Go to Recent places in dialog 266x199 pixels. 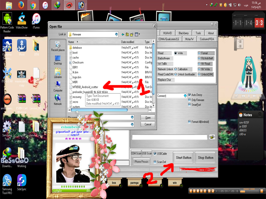pos(58,46)
